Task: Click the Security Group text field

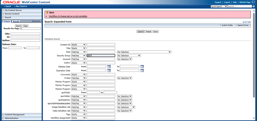Action: pyautogui.click(x=101, y=55)
